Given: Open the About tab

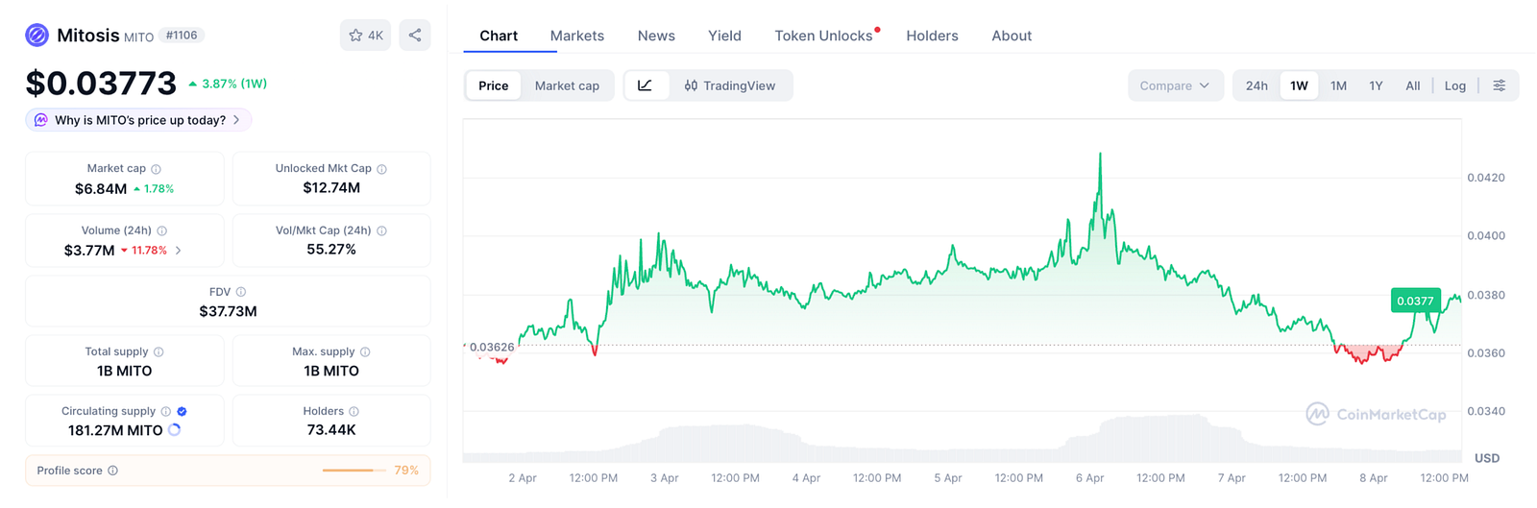Looking at the screenshot, I should tap(1012, 36).
